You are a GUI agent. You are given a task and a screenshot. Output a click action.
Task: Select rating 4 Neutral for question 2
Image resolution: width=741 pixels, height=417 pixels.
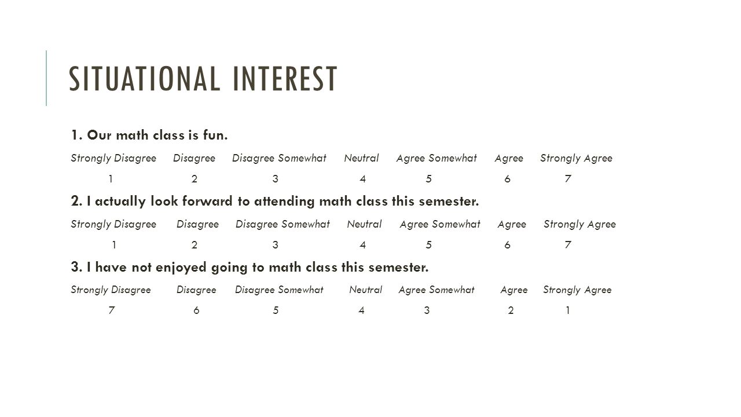pos(363,245)
